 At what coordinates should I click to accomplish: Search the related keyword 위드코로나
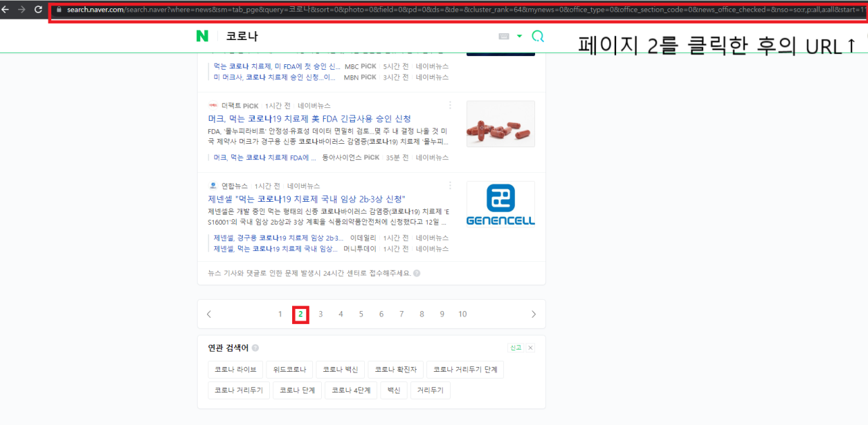point(290,370)
